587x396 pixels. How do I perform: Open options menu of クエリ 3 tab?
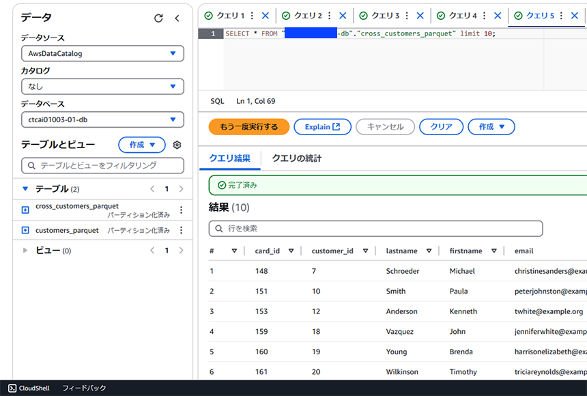click(x=407, y=15)
